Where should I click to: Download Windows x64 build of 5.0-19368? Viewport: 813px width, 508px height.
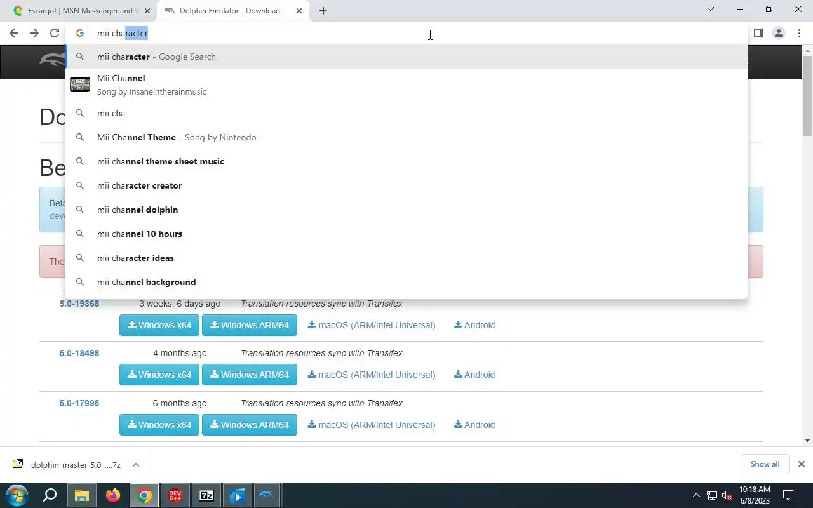159,325
